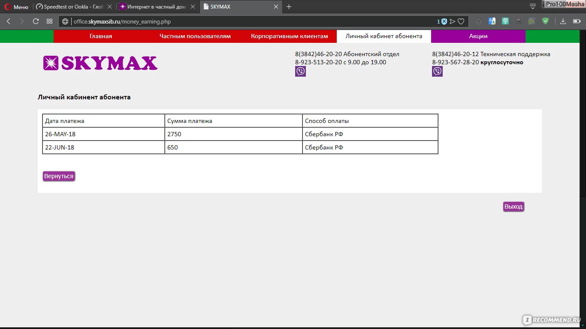The height and width of the screenshot is (329, 586).
Task: Select the Сумма платежа column header
Action: [234, 121]
